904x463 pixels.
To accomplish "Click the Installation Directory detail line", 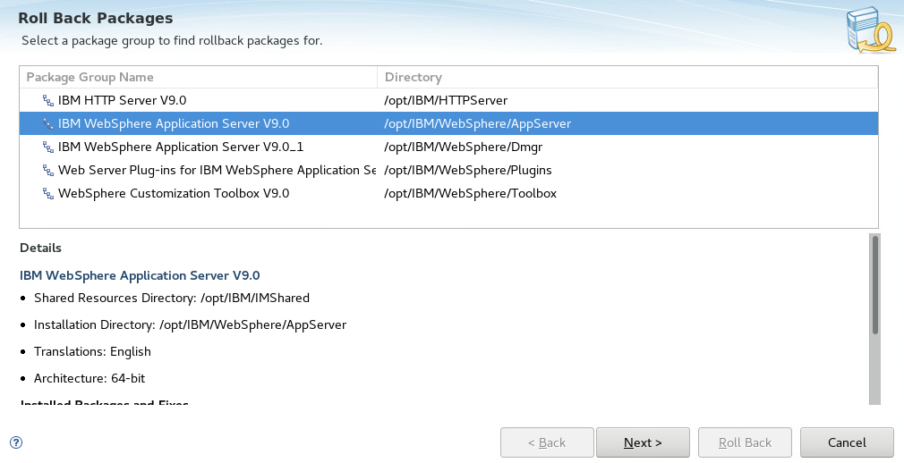I will tap(191, 324).
